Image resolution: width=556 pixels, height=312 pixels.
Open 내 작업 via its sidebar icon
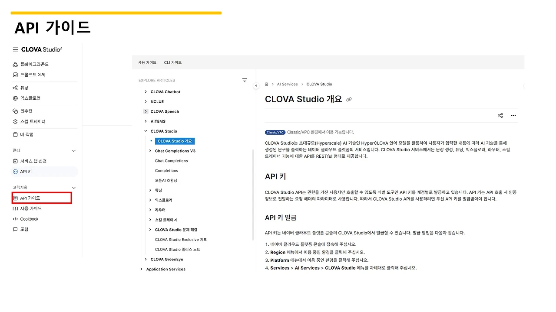tap(16, 134)
